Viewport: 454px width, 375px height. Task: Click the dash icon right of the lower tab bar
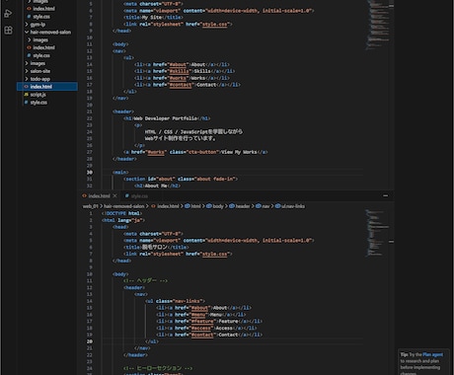pyautogui.click(x=385, y=195)
